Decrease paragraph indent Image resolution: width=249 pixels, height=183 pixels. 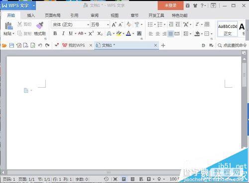[x=171, y=24]
